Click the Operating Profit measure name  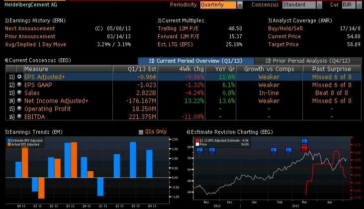pos(48,108)
